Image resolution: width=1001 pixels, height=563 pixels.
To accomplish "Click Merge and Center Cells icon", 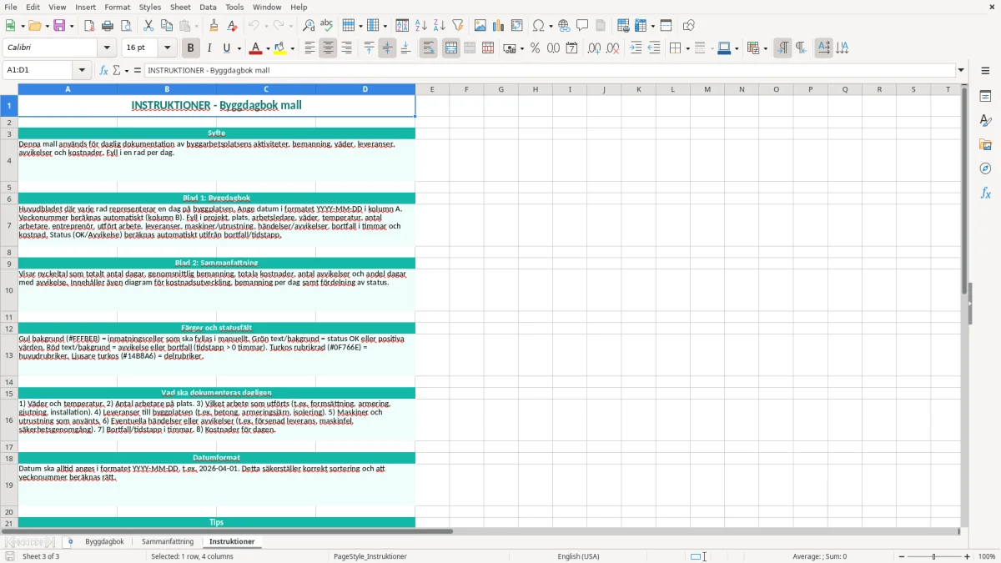I will [451, 48].
